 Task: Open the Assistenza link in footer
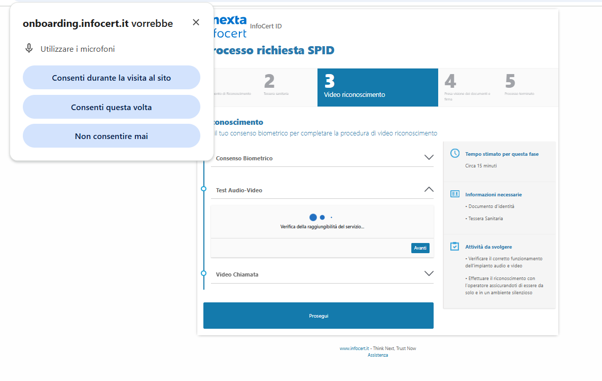coord(378,355)
